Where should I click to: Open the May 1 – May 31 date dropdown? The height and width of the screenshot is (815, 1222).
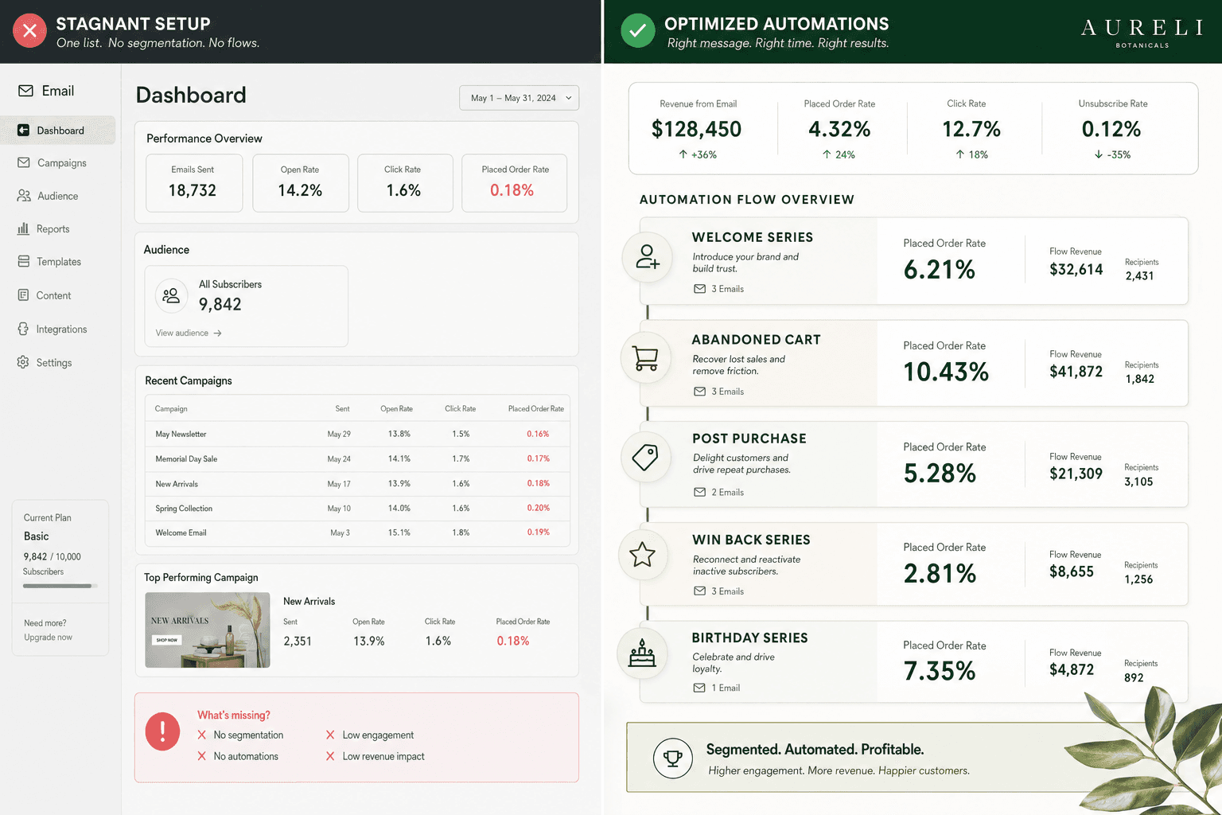[519, 98]
